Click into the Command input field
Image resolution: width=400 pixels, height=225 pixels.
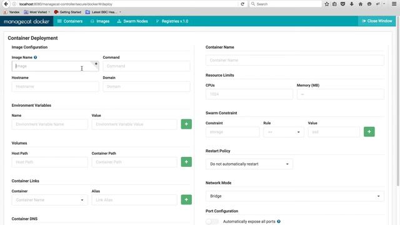click(146, 66)
